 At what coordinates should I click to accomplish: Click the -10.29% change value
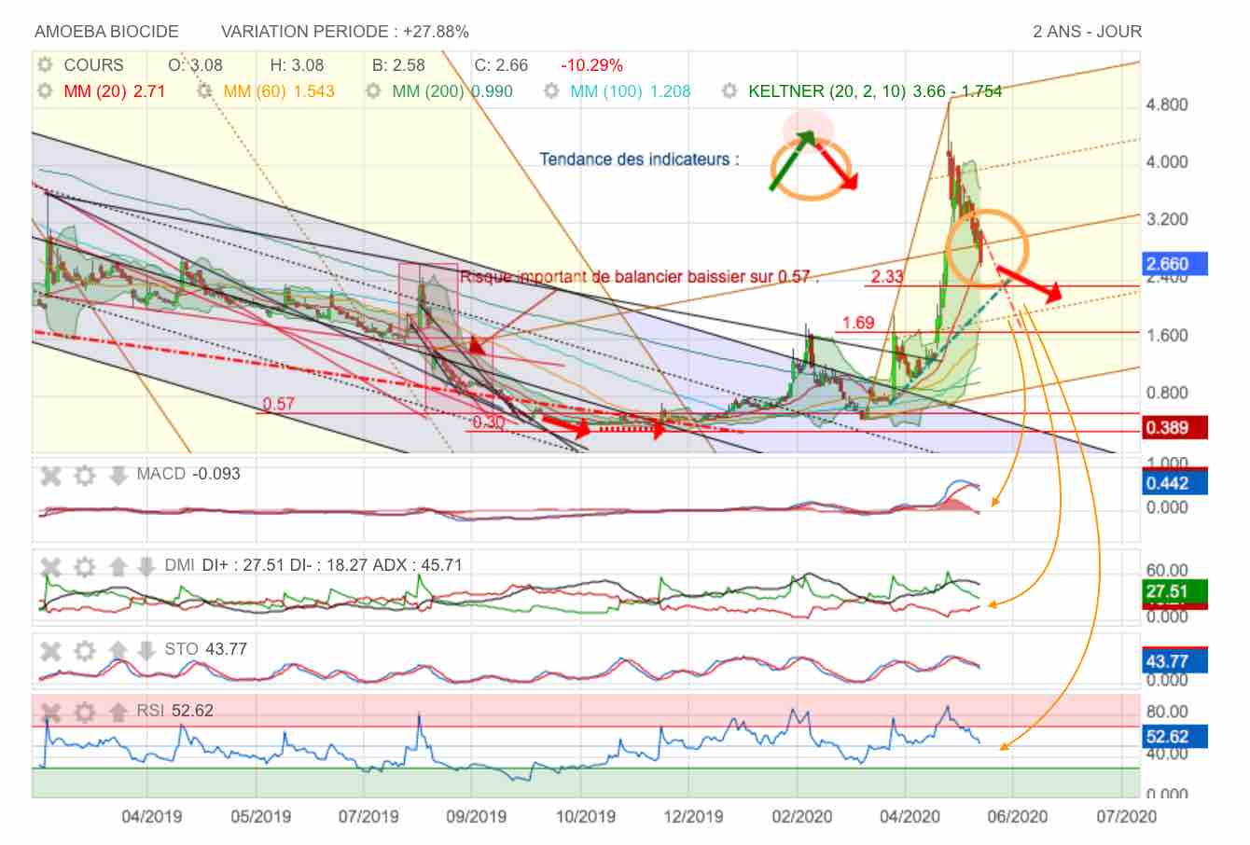591,65
